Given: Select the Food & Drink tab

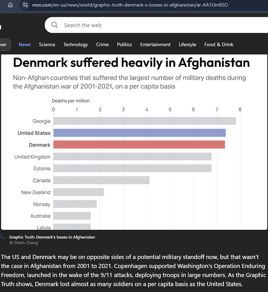Looking at the screenshot, I should [219, 44].
